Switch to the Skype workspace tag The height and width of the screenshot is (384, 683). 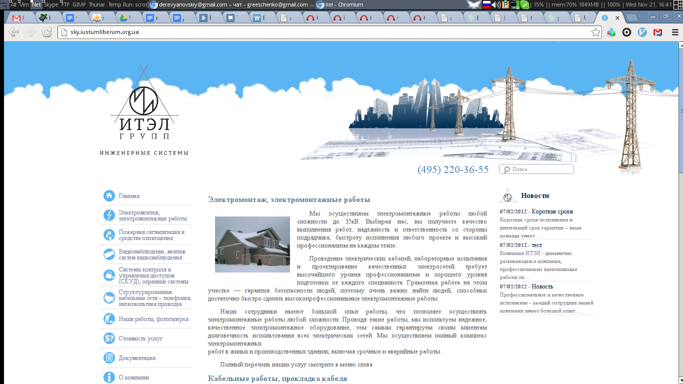51,4
